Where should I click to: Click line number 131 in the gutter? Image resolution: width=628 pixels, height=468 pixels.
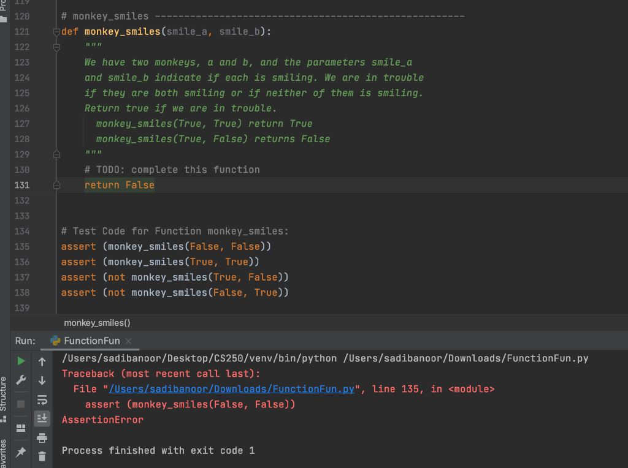point(22,184)
